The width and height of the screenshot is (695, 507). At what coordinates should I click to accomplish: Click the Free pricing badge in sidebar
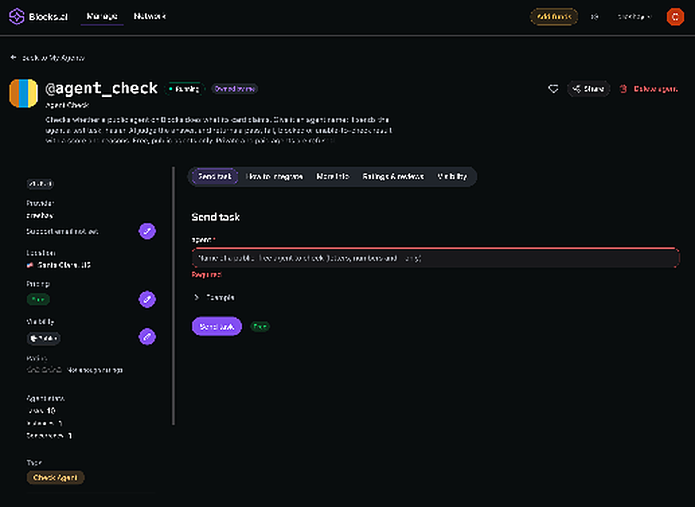38,299
